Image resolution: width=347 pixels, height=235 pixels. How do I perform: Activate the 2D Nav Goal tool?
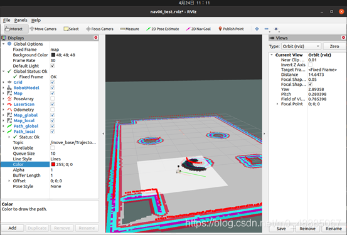pos(198,29)
